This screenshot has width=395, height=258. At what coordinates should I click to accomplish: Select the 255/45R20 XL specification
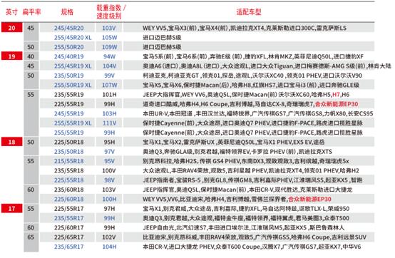(73, 38)
